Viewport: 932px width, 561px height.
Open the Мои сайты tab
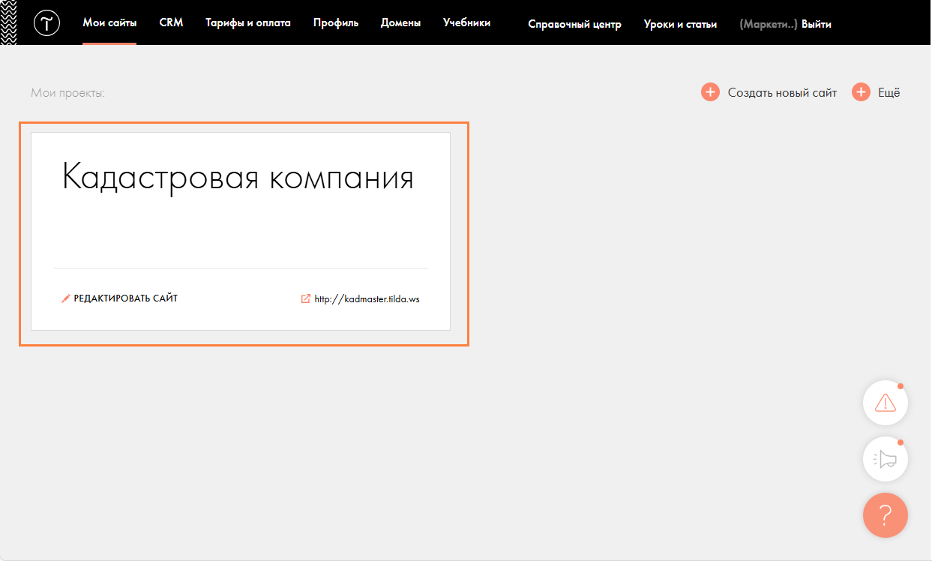(109, 23)
